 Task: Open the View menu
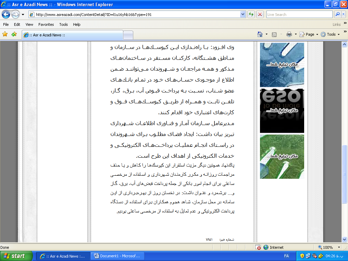(29, 24)
